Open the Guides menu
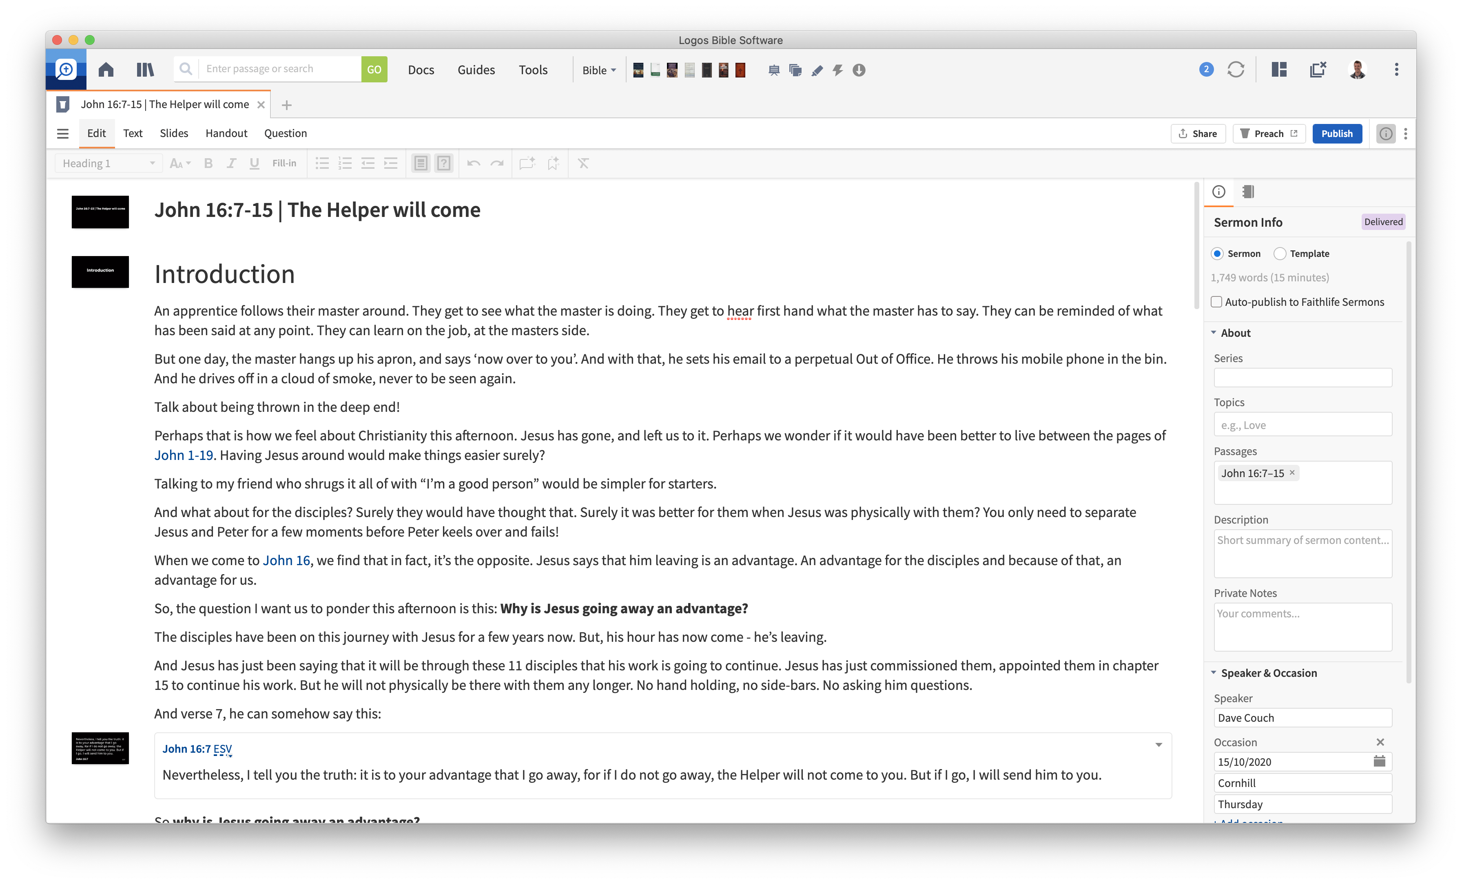The width and height of the screenshot is (1462, 884). (x=476, y=70)
